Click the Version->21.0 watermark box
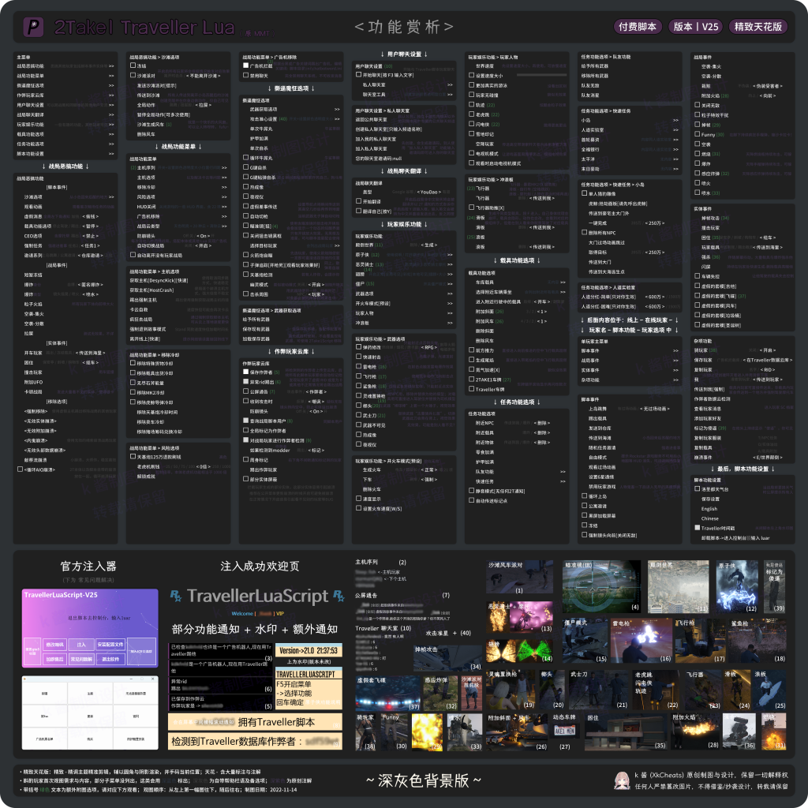This screenshot has height=808, width=808. click(x=309, y=651)
